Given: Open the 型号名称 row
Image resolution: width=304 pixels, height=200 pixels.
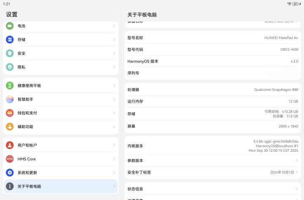Looking at the screenshot, I should pyautogui.click(x=213, y=38).
